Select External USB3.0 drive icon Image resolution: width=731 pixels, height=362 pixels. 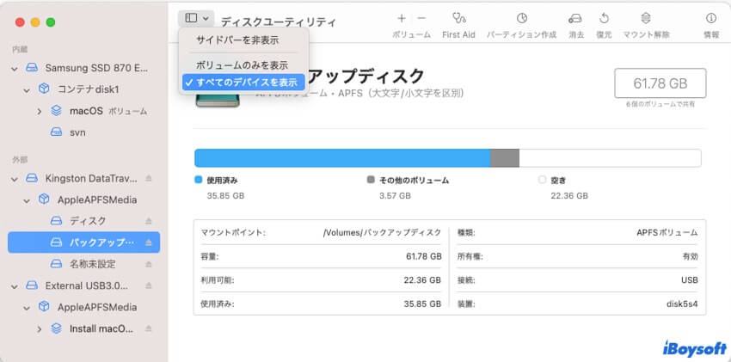[32, 285]
